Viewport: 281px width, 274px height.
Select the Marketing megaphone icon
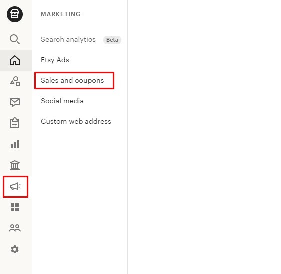pos(15,186)
